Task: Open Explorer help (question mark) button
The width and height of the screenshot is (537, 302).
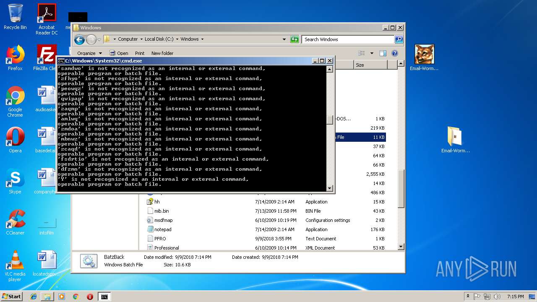Action: [x=394, y=53]
